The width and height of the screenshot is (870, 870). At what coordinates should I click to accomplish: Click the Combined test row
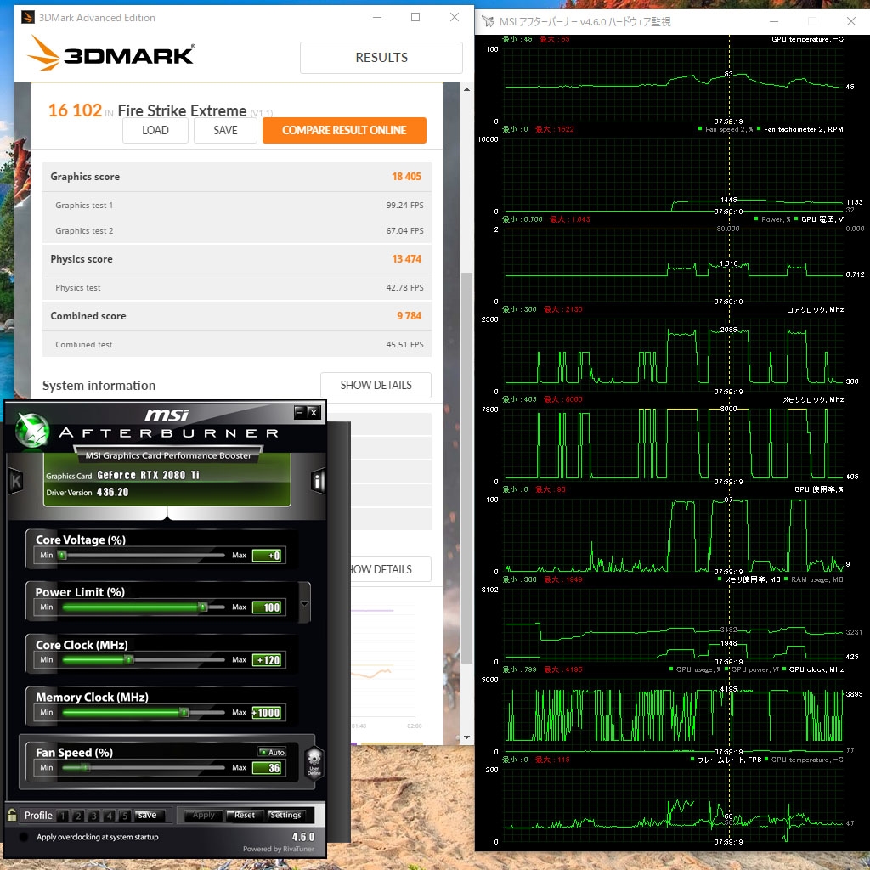(237, 345)
